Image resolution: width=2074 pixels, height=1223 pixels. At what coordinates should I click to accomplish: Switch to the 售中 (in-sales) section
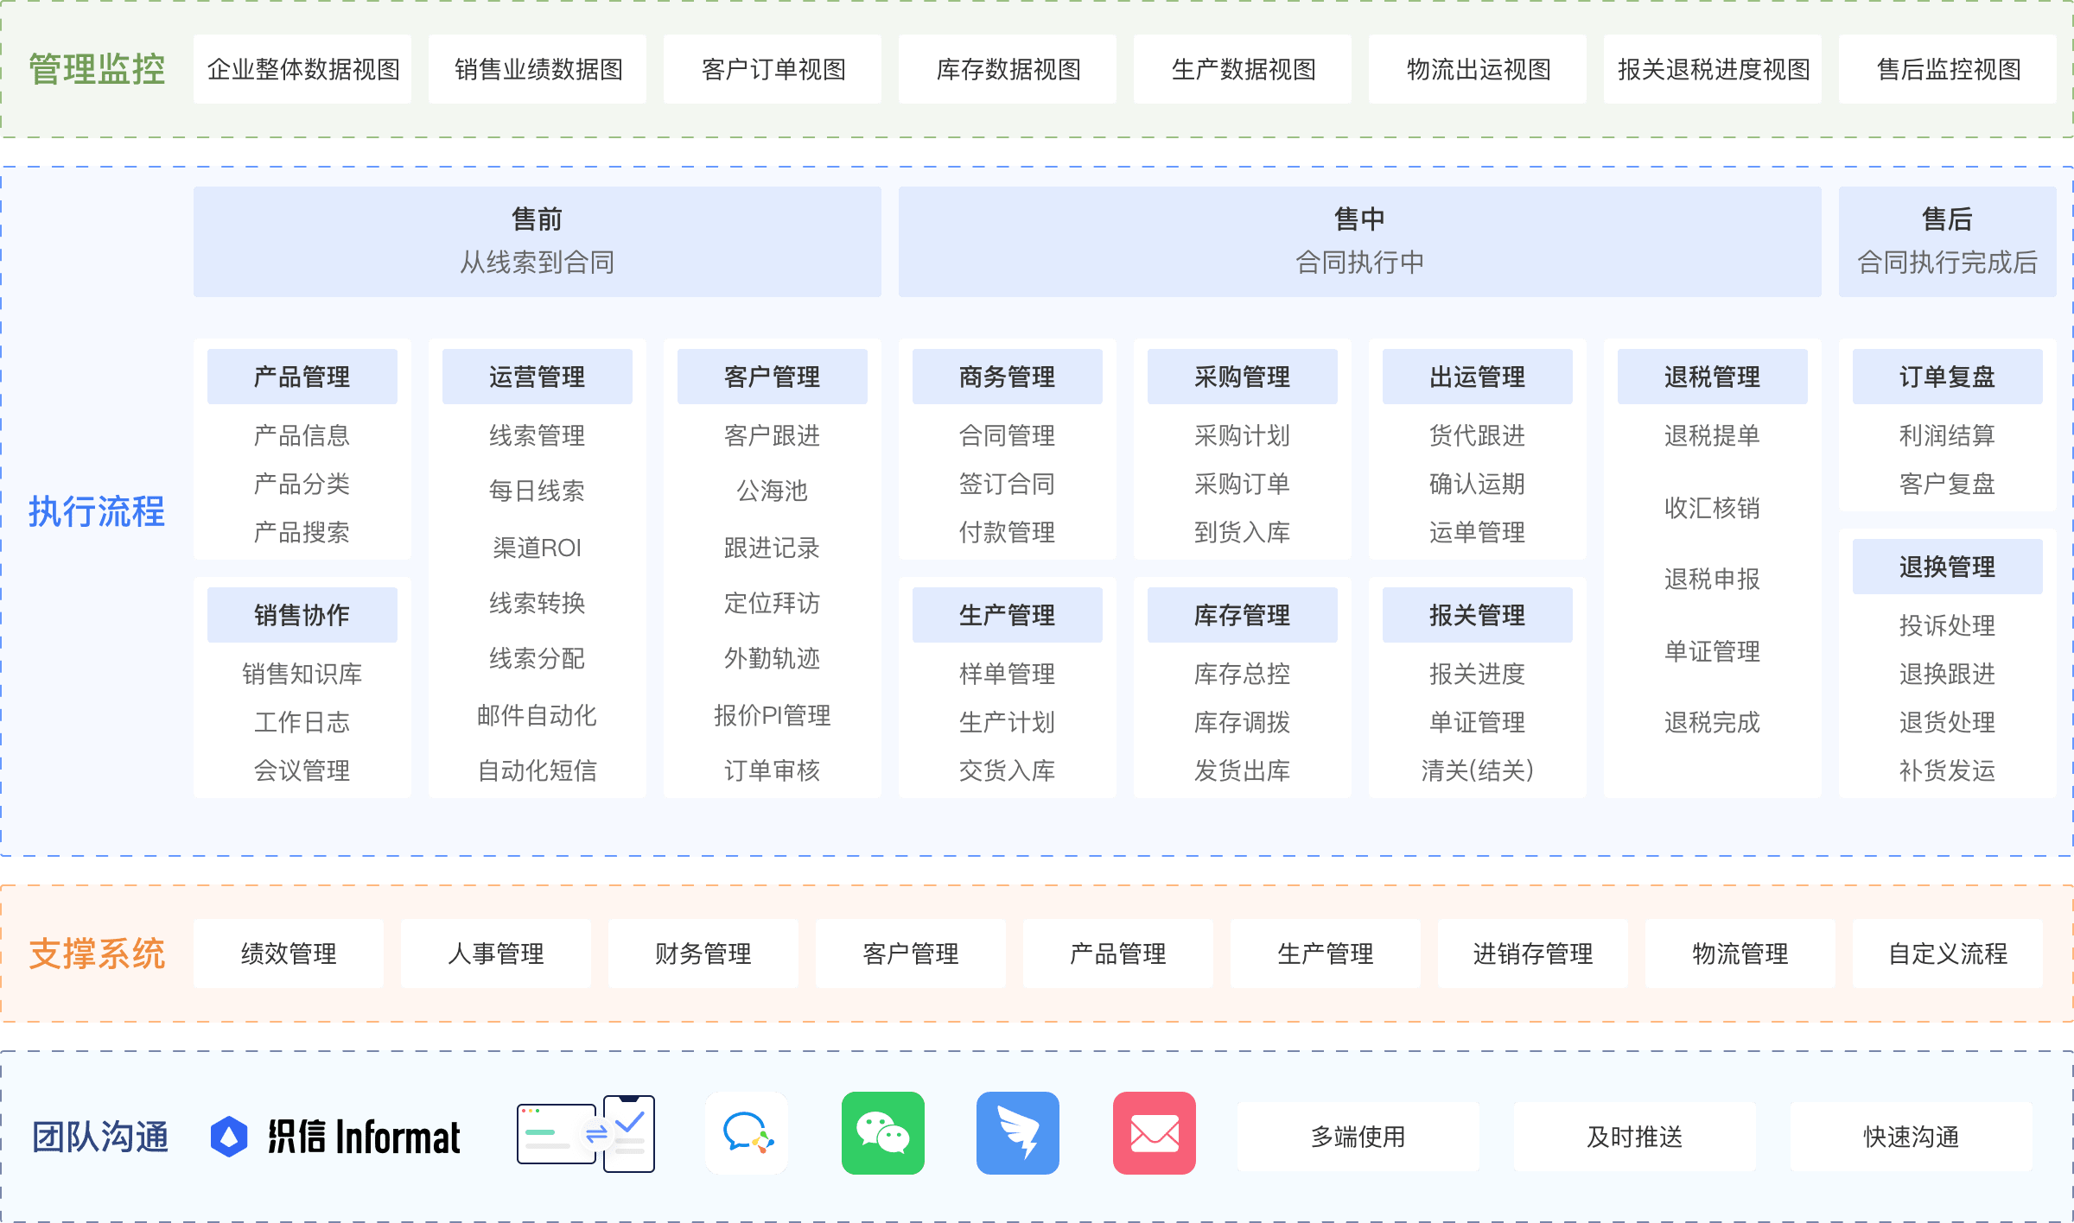(x=1360, y=241)
